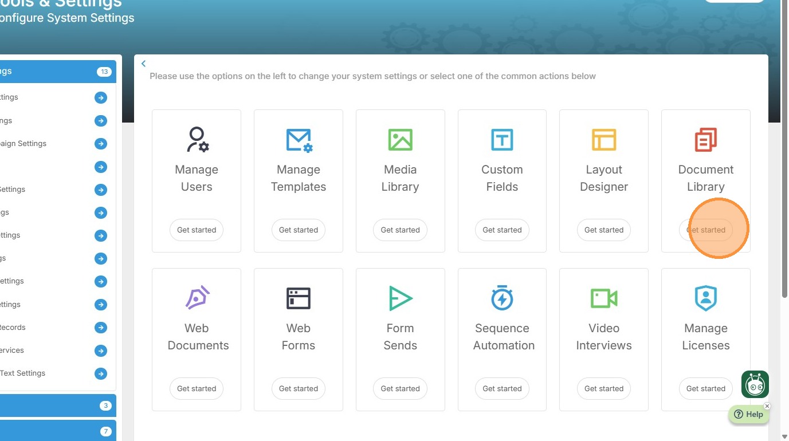The width and height of the screenshot is (789, 441).
Task: Click the Layout Designer icon
Action: [x=604, y=140]
